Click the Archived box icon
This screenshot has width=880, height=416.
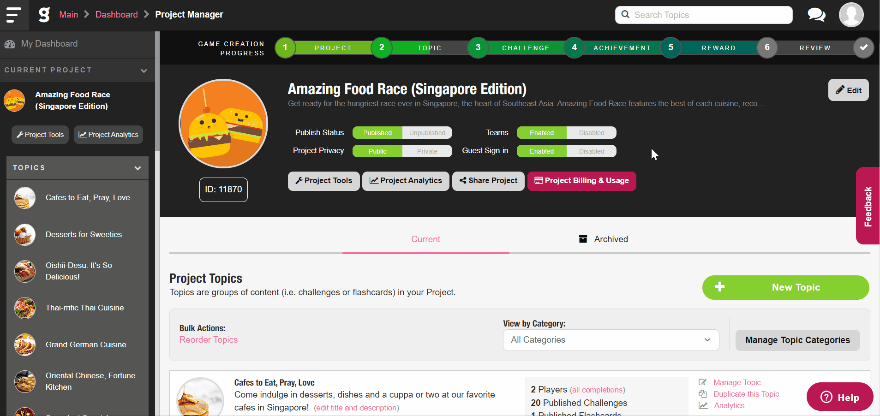583,239
